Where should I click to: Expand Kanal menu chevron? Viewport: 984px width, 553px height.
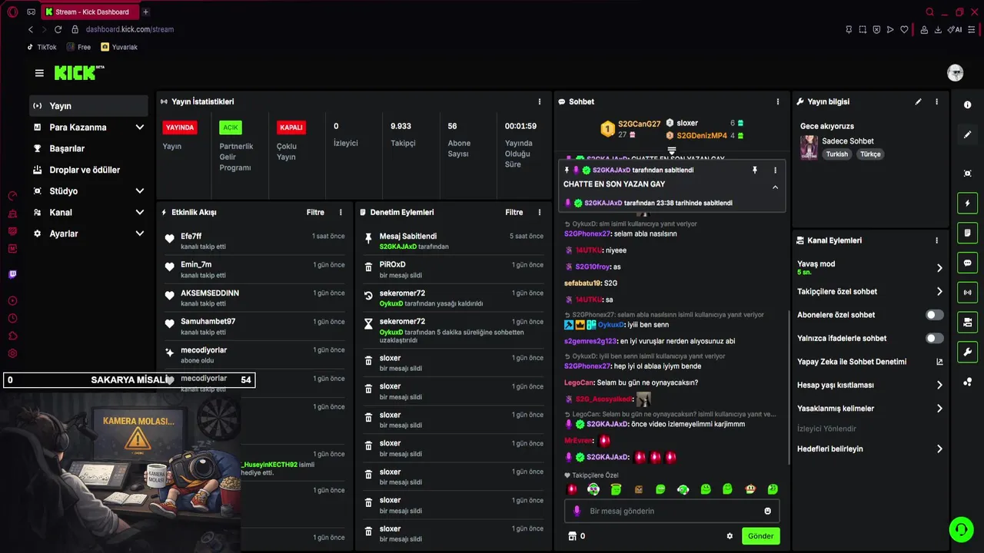[x=139, y=212]
